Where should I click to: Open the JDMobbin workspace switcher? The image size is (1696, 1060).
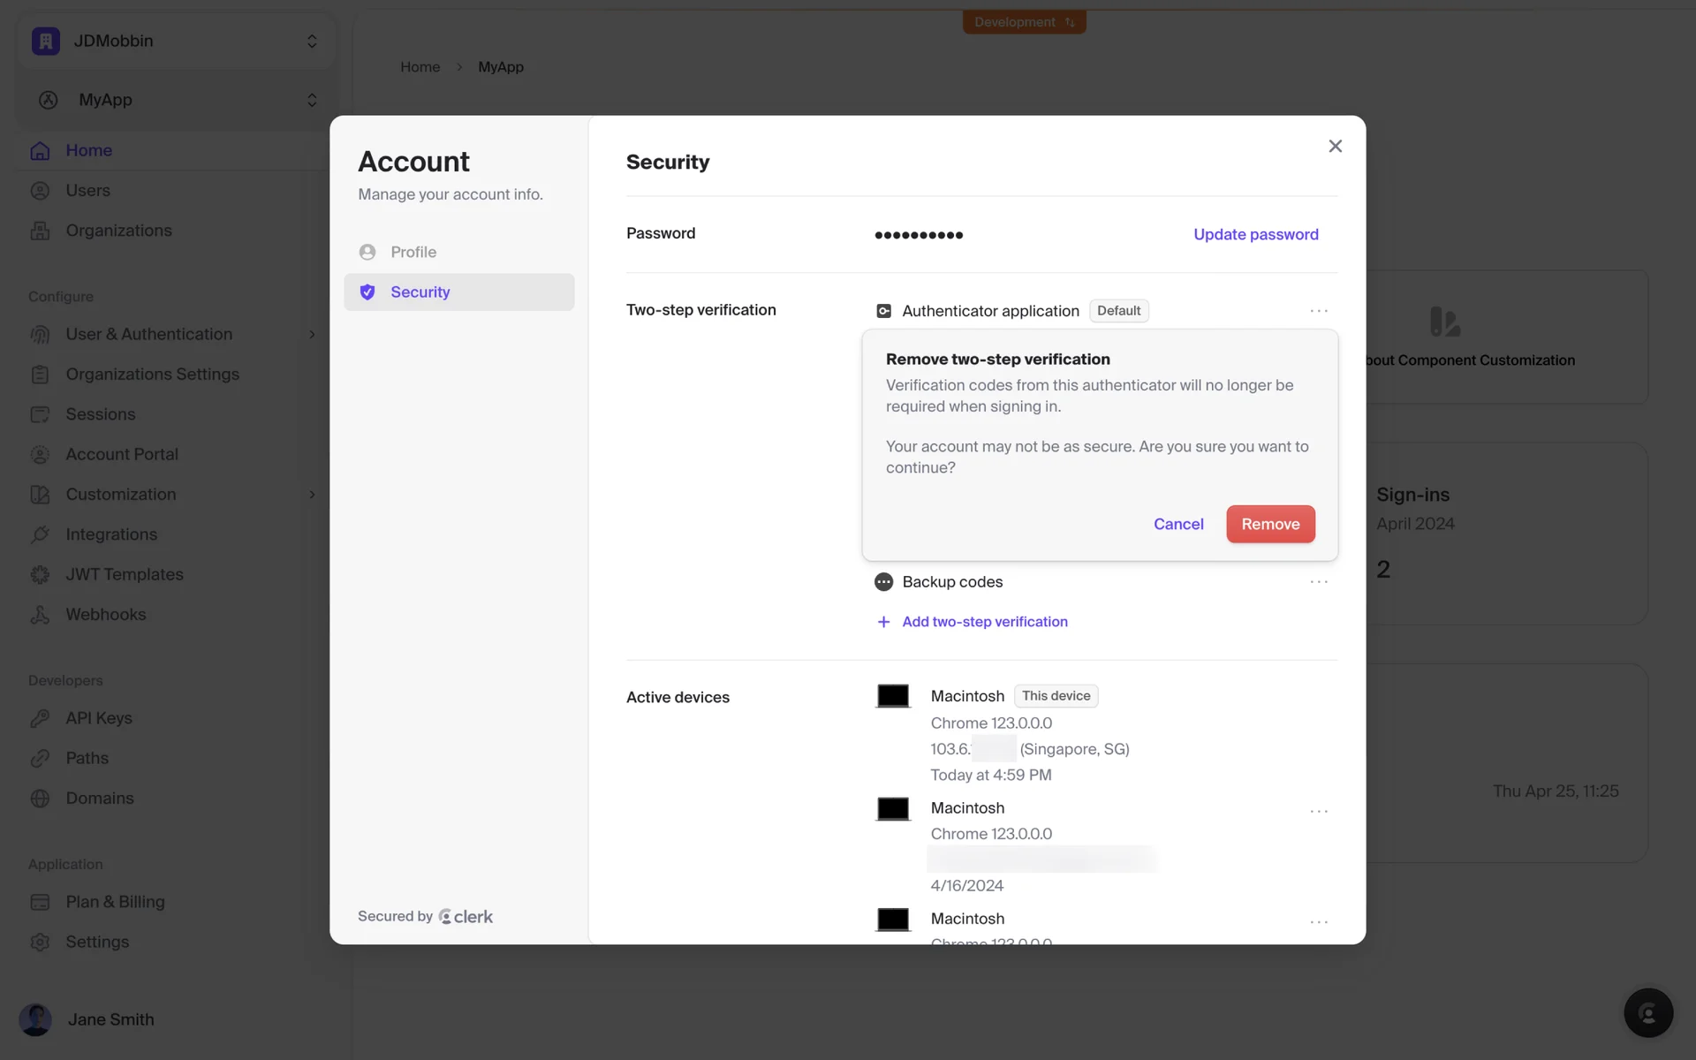[x=175, y=42]
